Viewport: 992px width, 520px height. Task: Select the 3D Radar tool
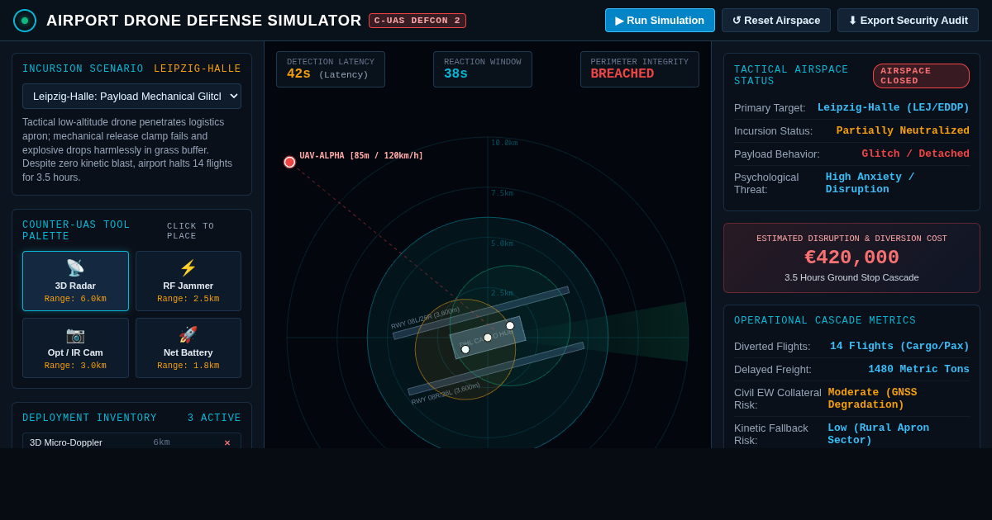75,281
